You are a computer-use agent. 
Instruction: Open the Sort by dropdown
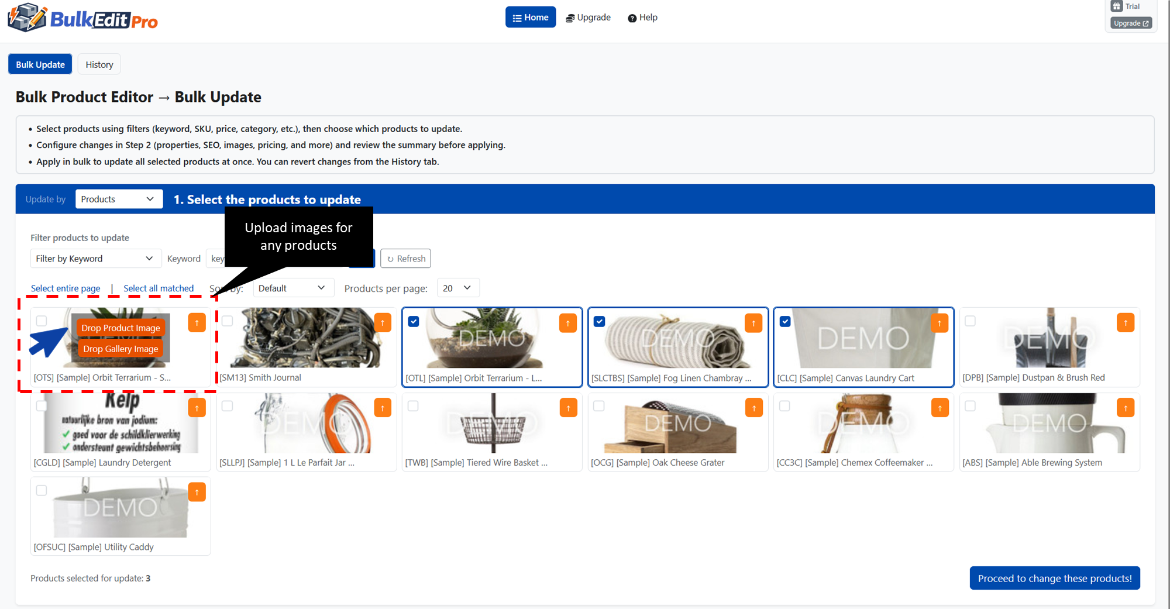pos(293,287)
